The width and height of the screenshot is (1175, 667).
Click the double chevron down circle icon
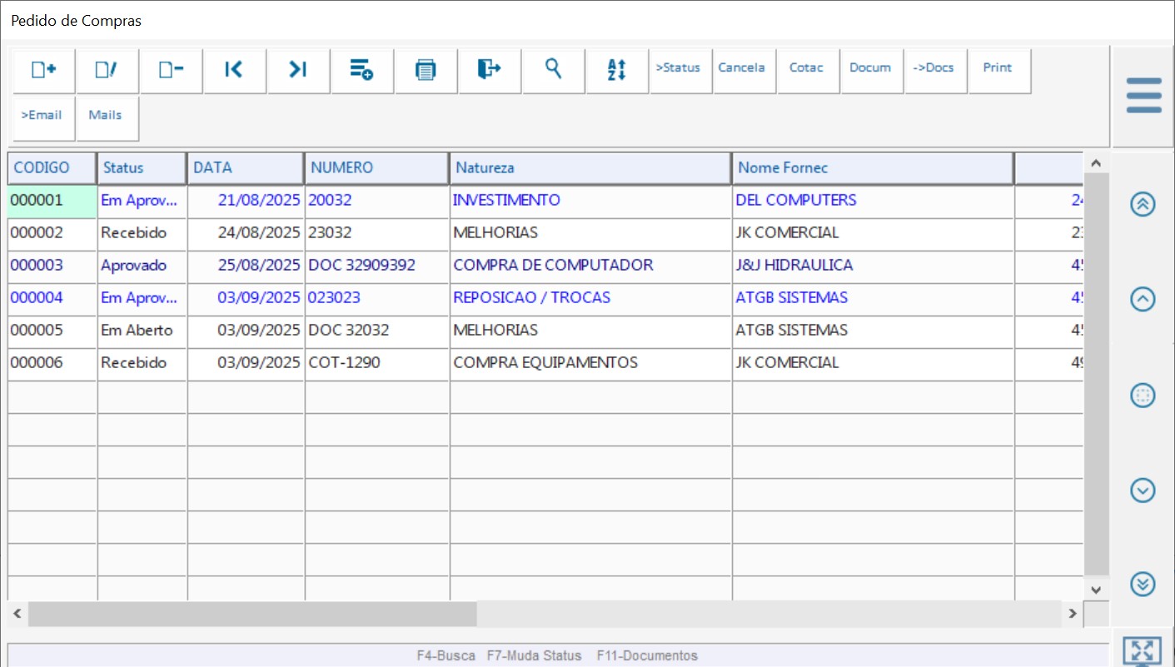[1143, 585]
